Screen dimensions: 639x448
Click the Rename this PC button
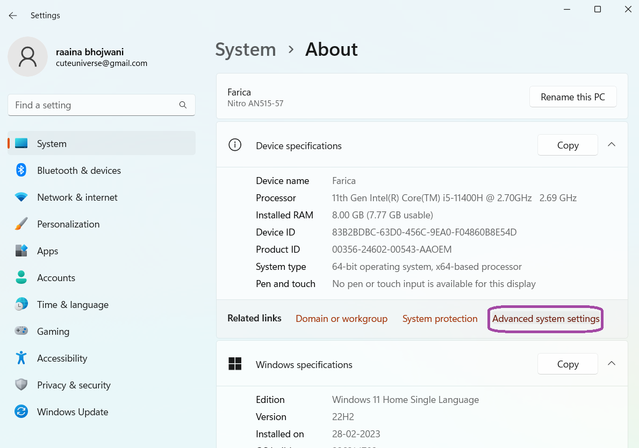[x=572, y=97]
